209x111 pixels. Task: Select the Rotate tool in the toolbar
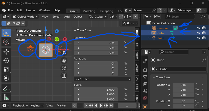(6, 61)
